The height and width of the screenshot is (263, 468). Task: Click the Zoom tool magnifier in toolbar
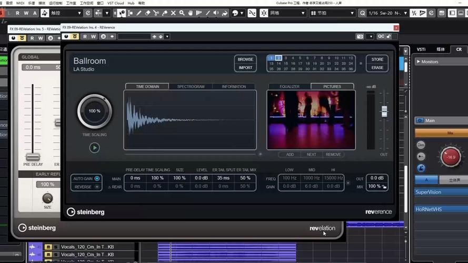pos(182,13)
